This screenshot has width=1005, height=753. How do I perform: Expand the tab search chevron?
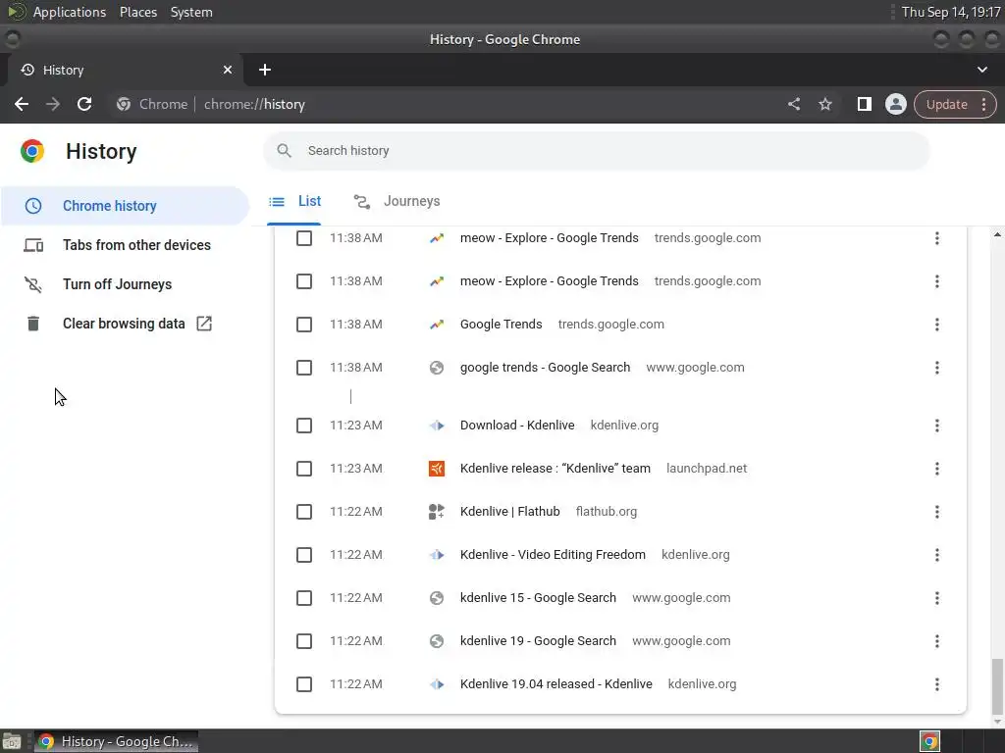(981, 70)
